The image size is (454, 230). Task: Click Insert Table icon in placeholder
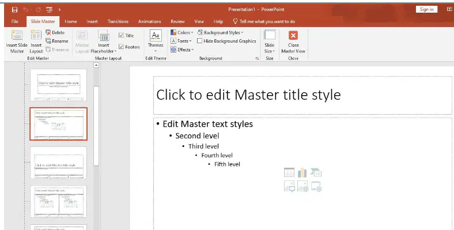pyautogui.click(x=289, y=172)
